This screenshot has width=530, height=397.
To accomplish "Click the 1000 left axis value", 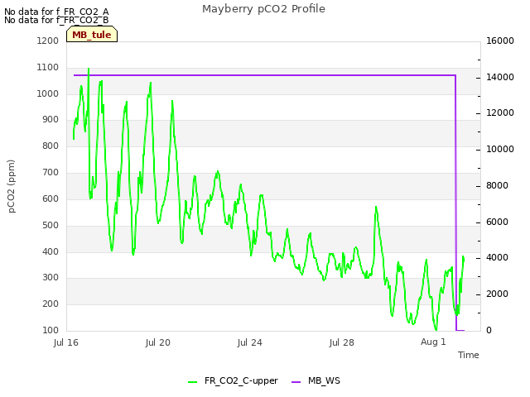I will pyautogui.click(x=48, y=93).
